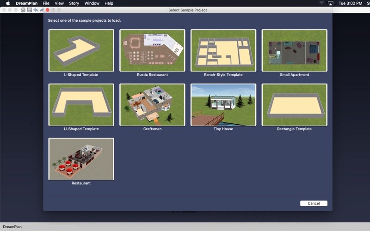Open the Apple menu
This screenshot has width=370, height=231.
pyautogui.click(x=7, y=3)
